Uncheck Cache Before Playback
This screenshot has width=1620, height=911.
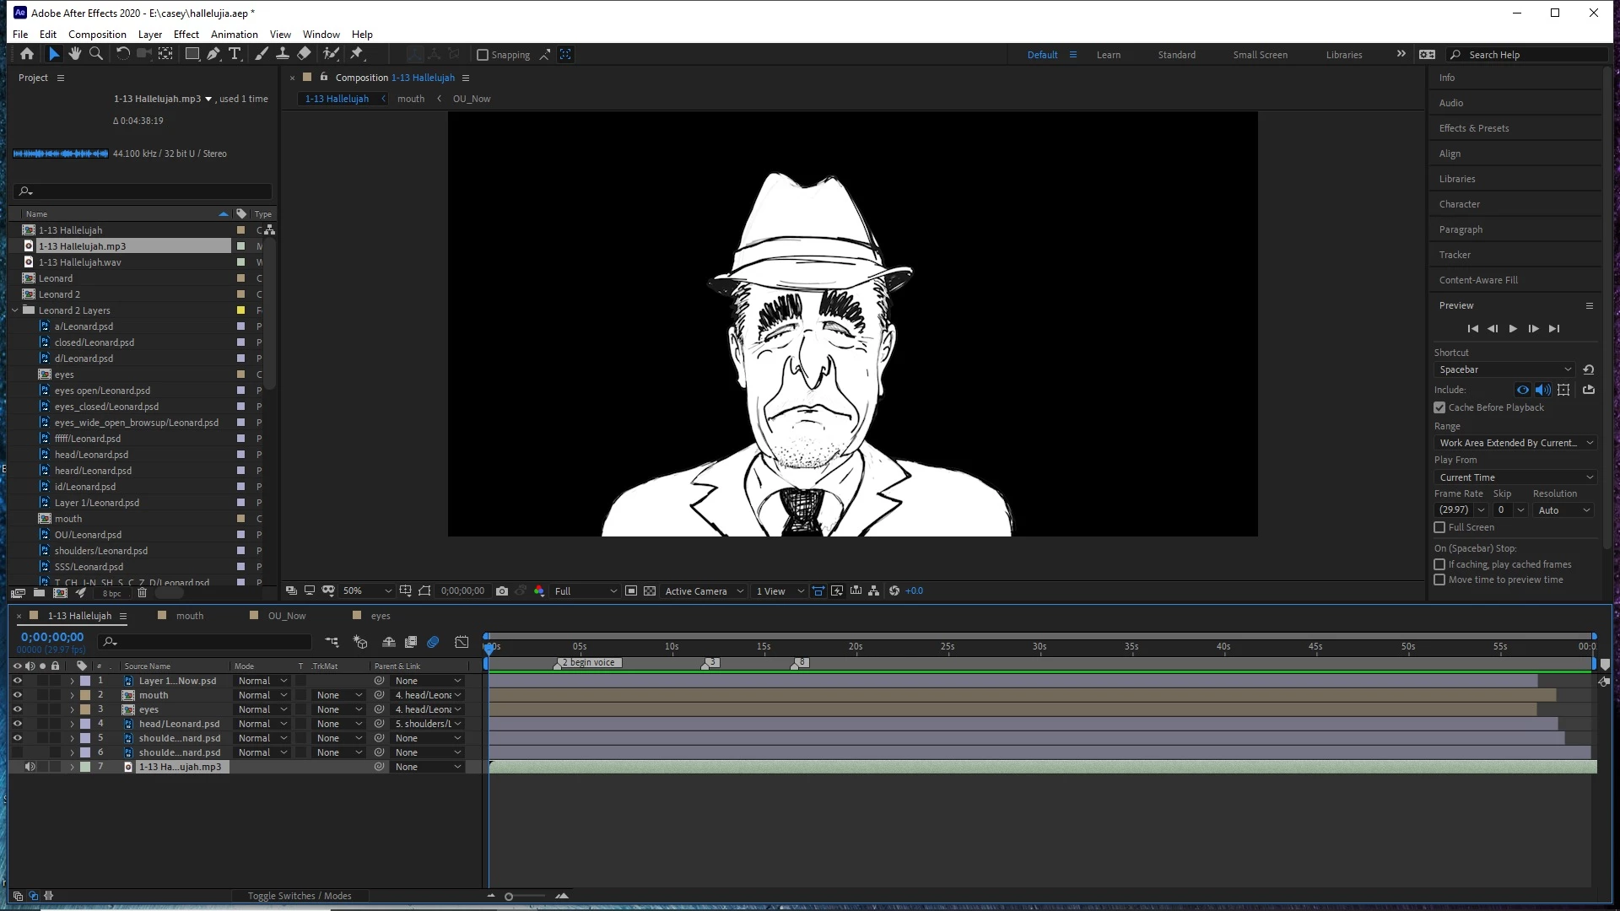[1439, 407]
